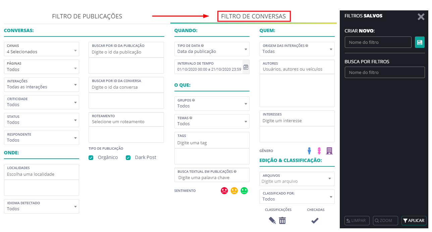The height and width of the screenshot is (232, 432).
Task: Click the Busca por Filtros input field
Action: (385, 72)
